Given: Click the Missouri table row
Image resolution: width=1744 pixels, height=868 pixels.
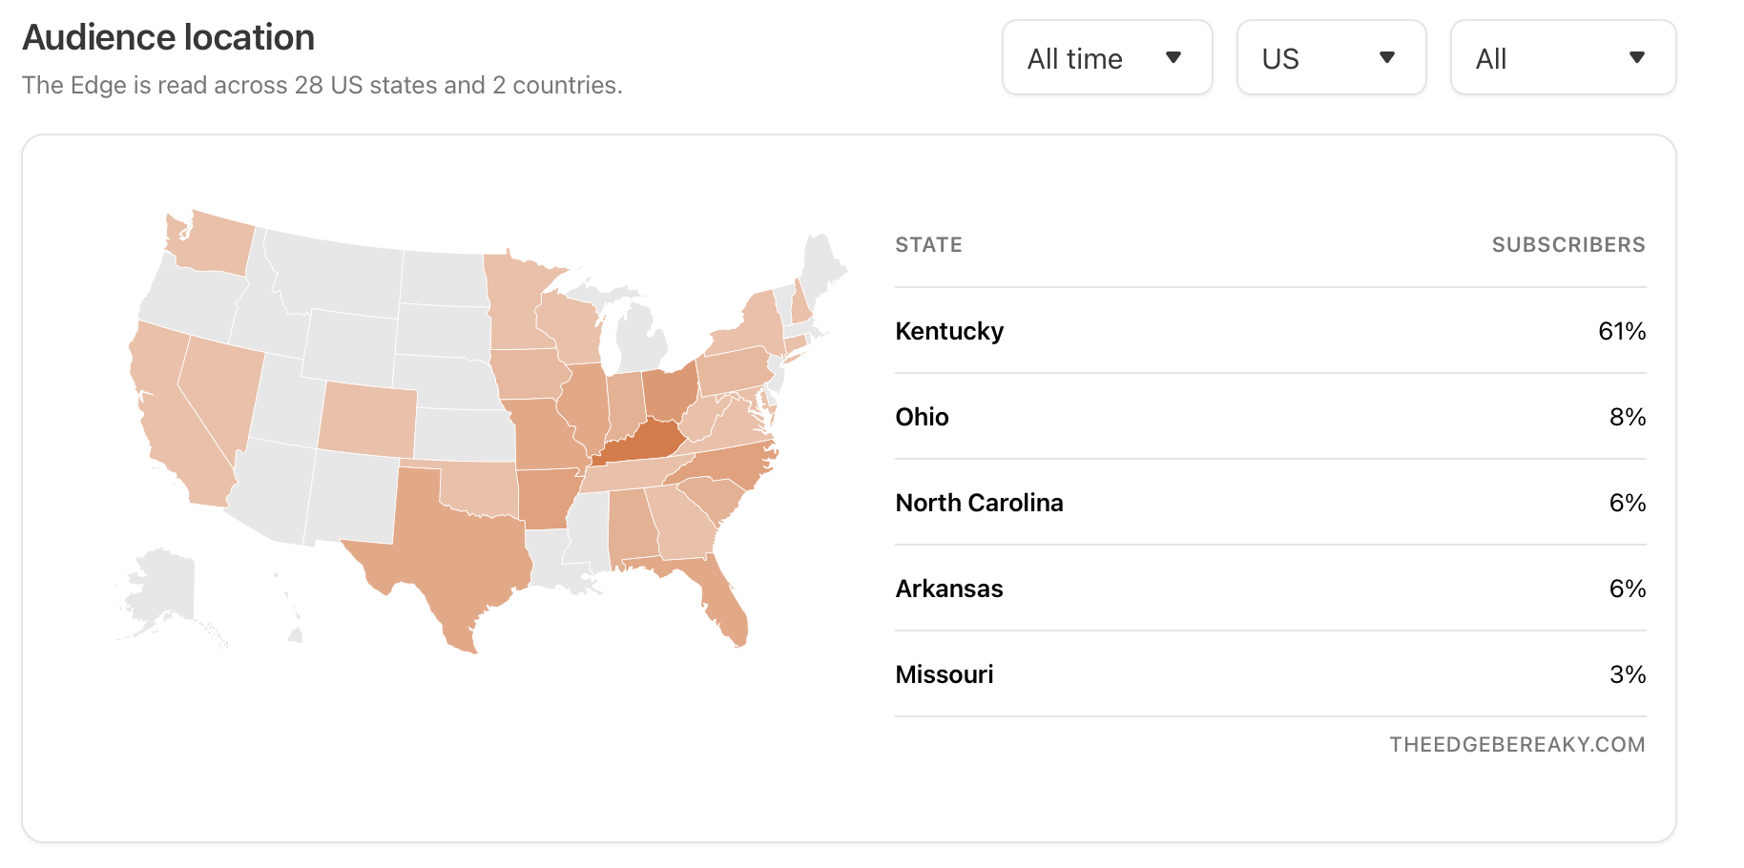Looking at the screenshot, I should click(x=1271, y=674).
